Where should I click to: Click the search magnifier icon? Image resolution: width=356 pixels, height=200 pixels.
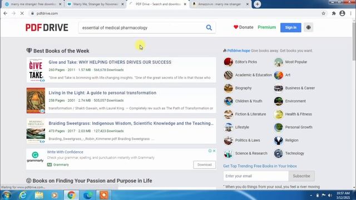click(x=209, y=28)
